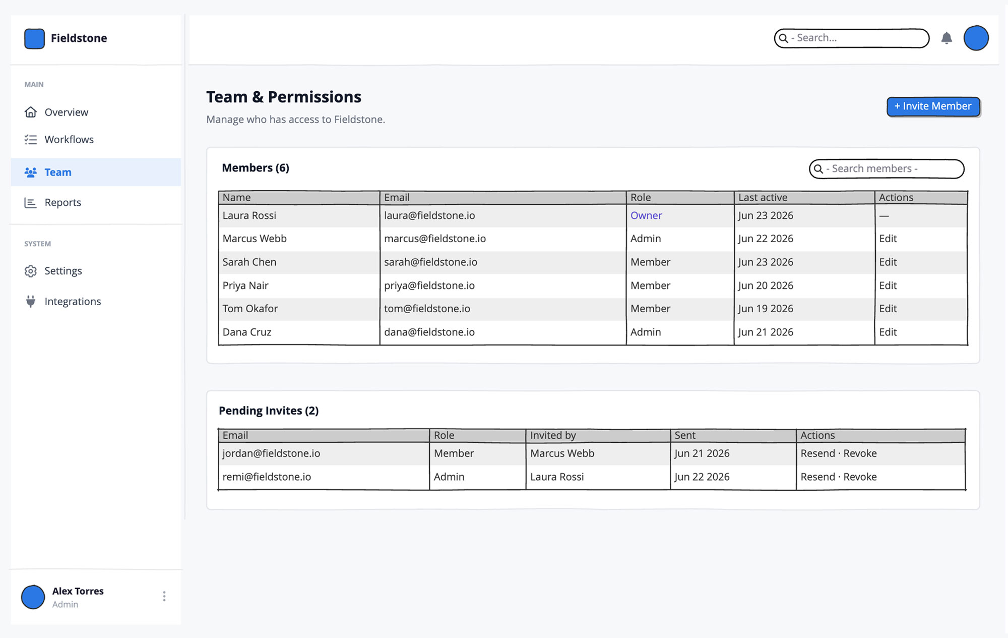Click the Members (6) heading

click(256, 168)
